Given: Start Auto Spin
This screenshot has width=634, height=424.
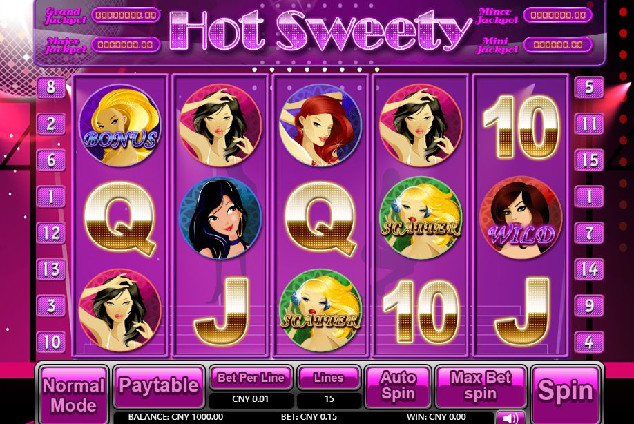Looking at the screenshot, I should tap(398, 387).
